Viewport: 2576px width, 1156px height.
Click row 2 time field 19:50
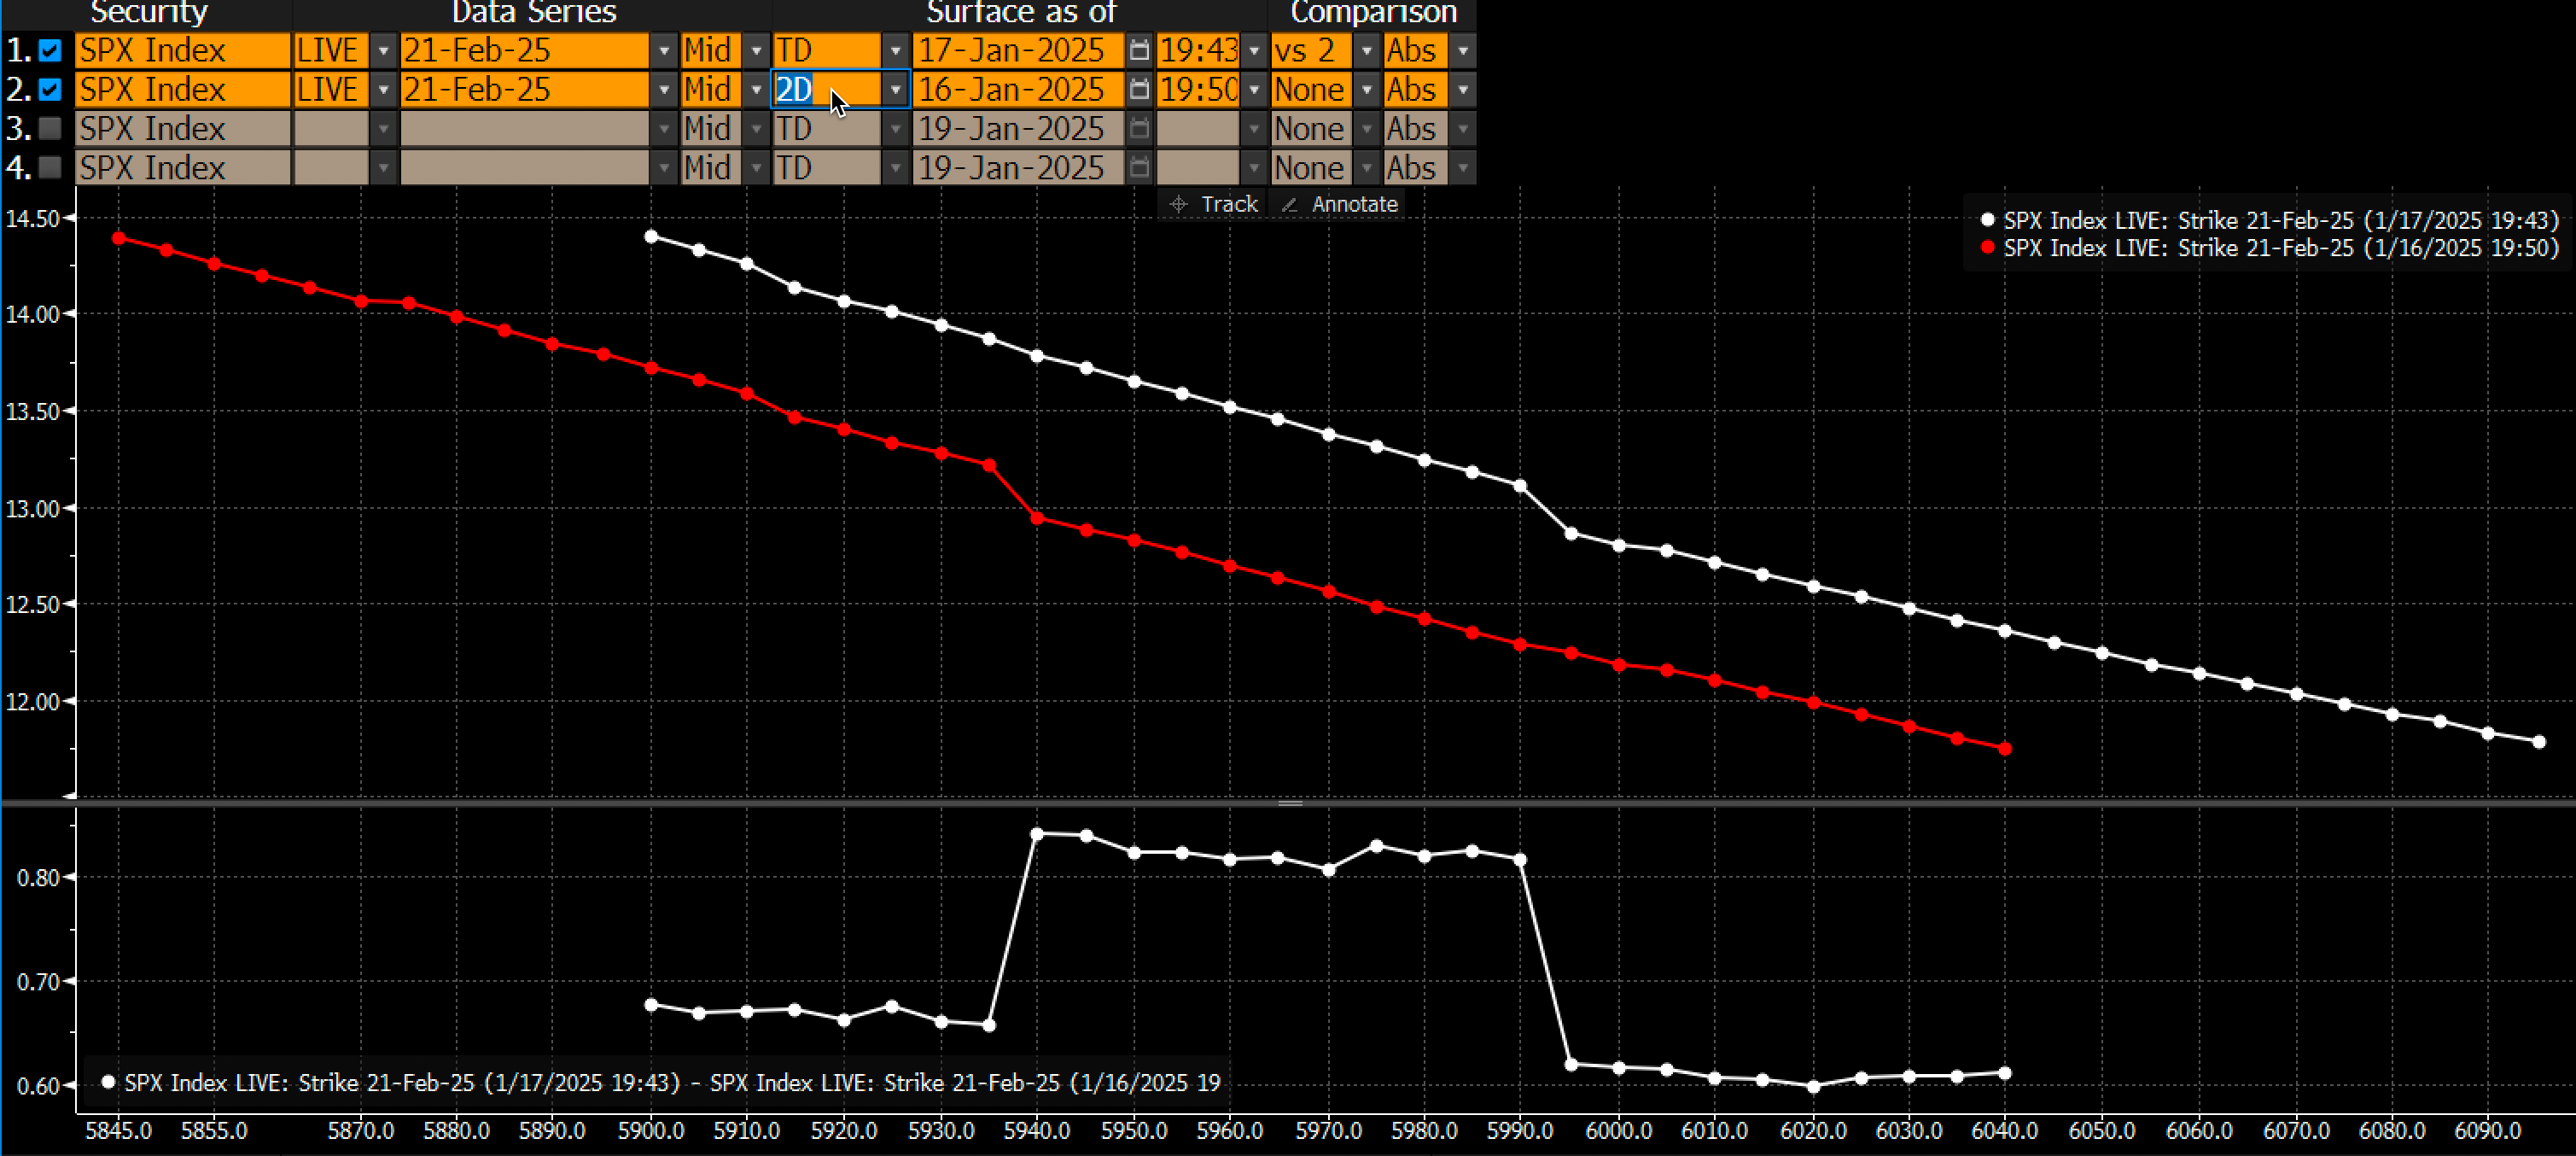tap(1198, 90)
